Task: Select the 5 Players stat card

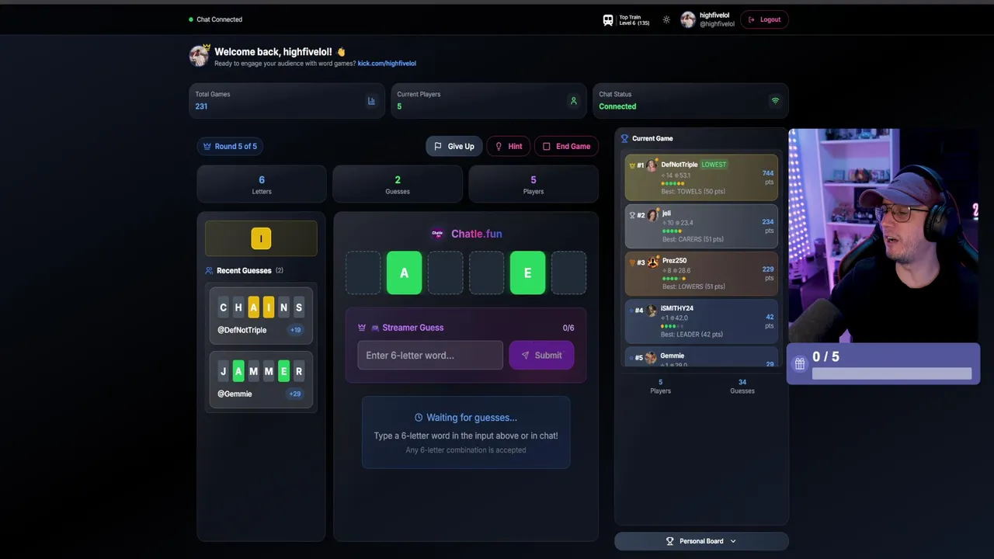Action: [533, 184]
